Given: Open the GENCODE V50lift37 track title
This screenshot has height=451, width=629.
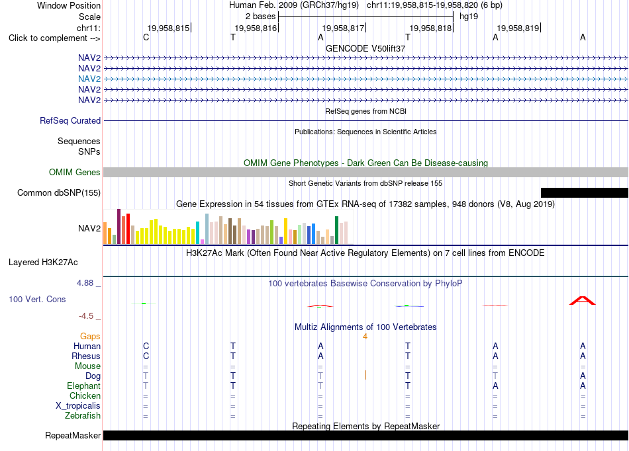Looking at the screenshot, I should point(365,48).
